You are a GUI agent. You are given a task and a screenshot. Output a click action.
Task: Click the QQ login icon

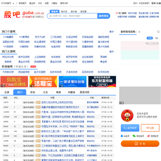tap(122, 136)
